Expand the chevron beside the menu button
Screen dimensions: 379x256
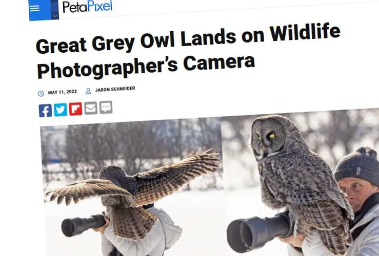click(55, 16)
